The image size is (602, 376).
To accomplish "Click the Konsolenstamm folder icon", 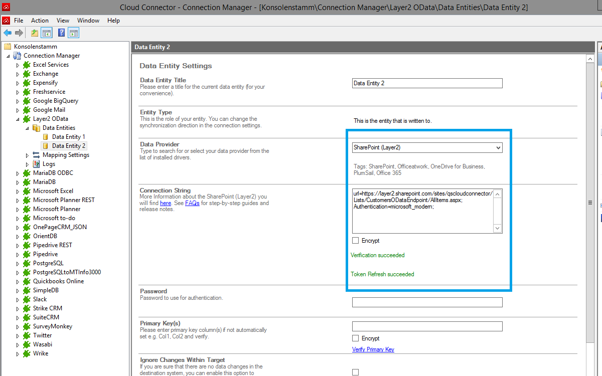I will (x=8, y=47).
